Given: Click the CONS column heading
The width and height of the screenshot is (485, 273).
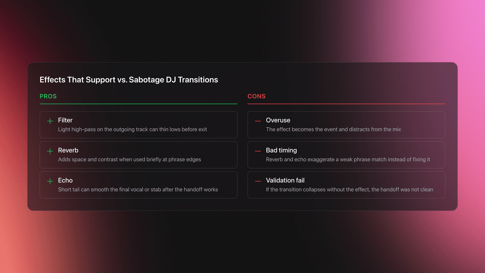Looking at the screenshot, I should point(256,96).
